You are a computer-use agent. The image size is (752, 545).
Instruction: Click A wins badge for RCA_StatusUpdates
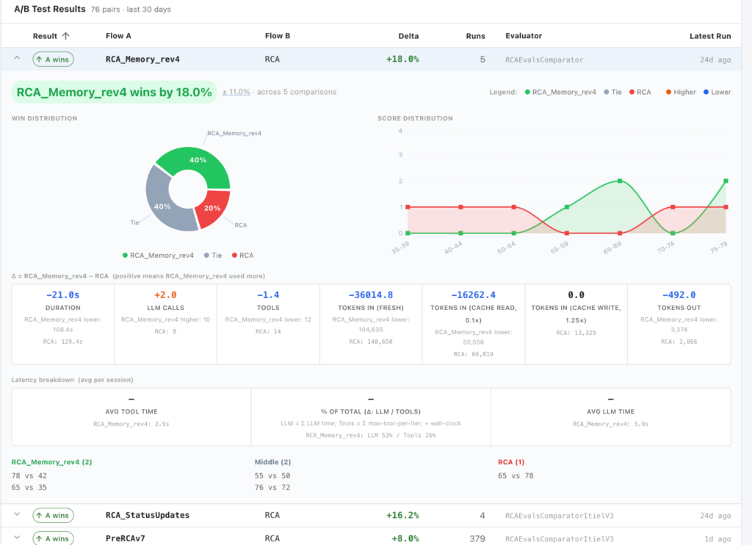tap(53, 516)
